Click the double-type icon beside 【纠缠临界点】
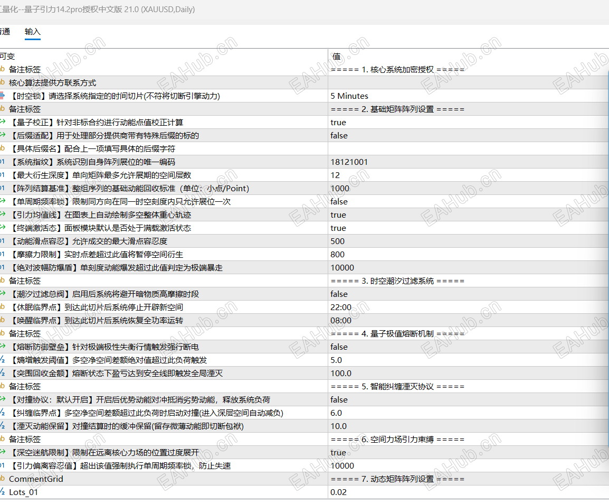Screen dimensions: 609x504 [x=2, y=413]
